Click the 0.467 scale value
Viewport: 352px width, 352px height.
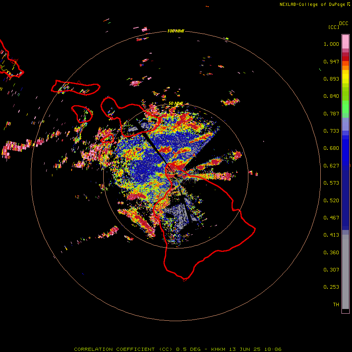tap(331, 218)
